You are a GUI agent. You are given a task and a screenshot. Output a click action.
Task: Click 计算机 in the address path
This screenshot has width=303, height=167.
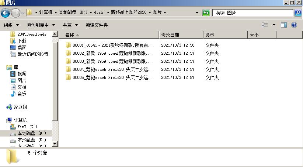pos(46,12)
